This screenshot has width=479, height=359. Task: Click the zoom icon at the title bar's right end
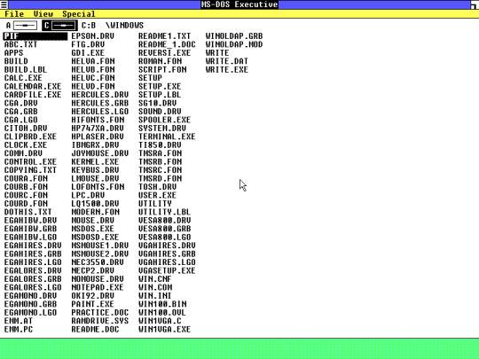475,4
